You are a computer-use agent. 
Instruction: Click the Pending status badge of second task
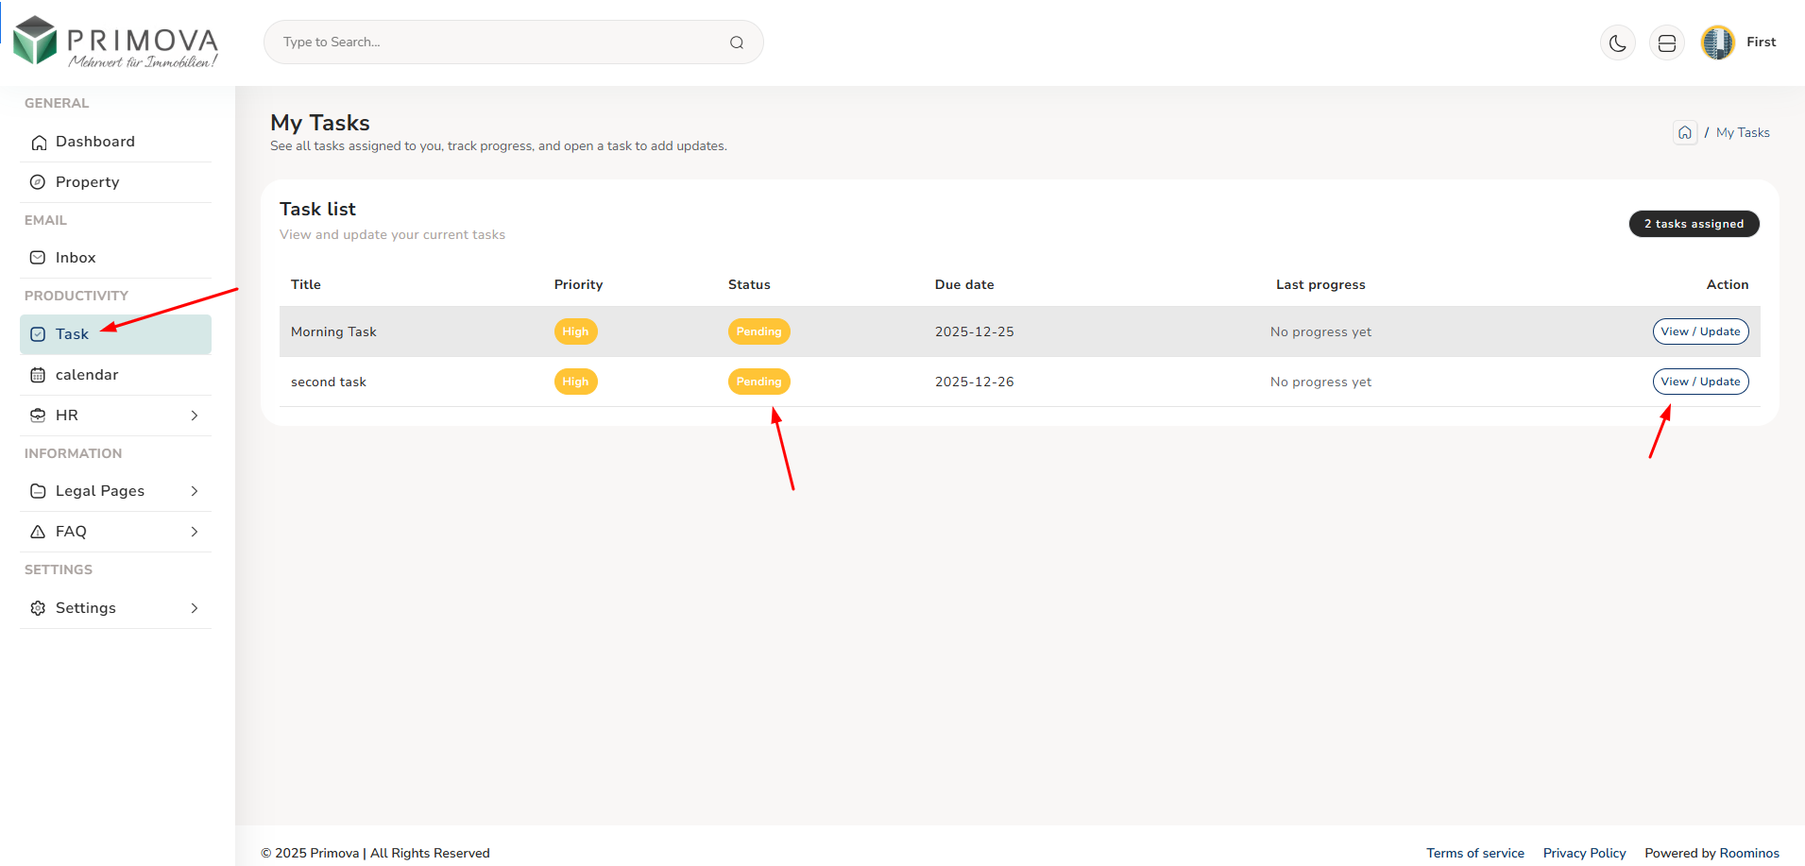[x=758, y=382]
